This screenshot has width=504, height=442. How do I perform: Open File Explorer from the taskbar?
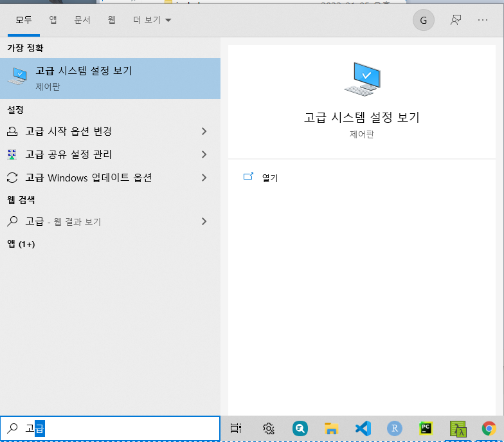[x=331, y=428]
